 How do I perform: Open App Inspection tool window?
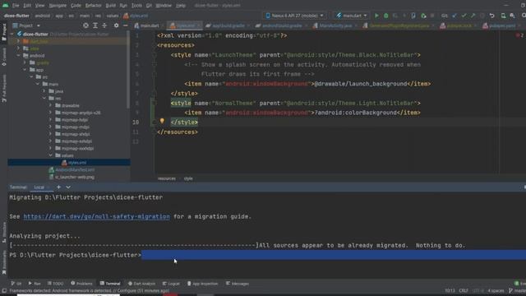point(202,284)
